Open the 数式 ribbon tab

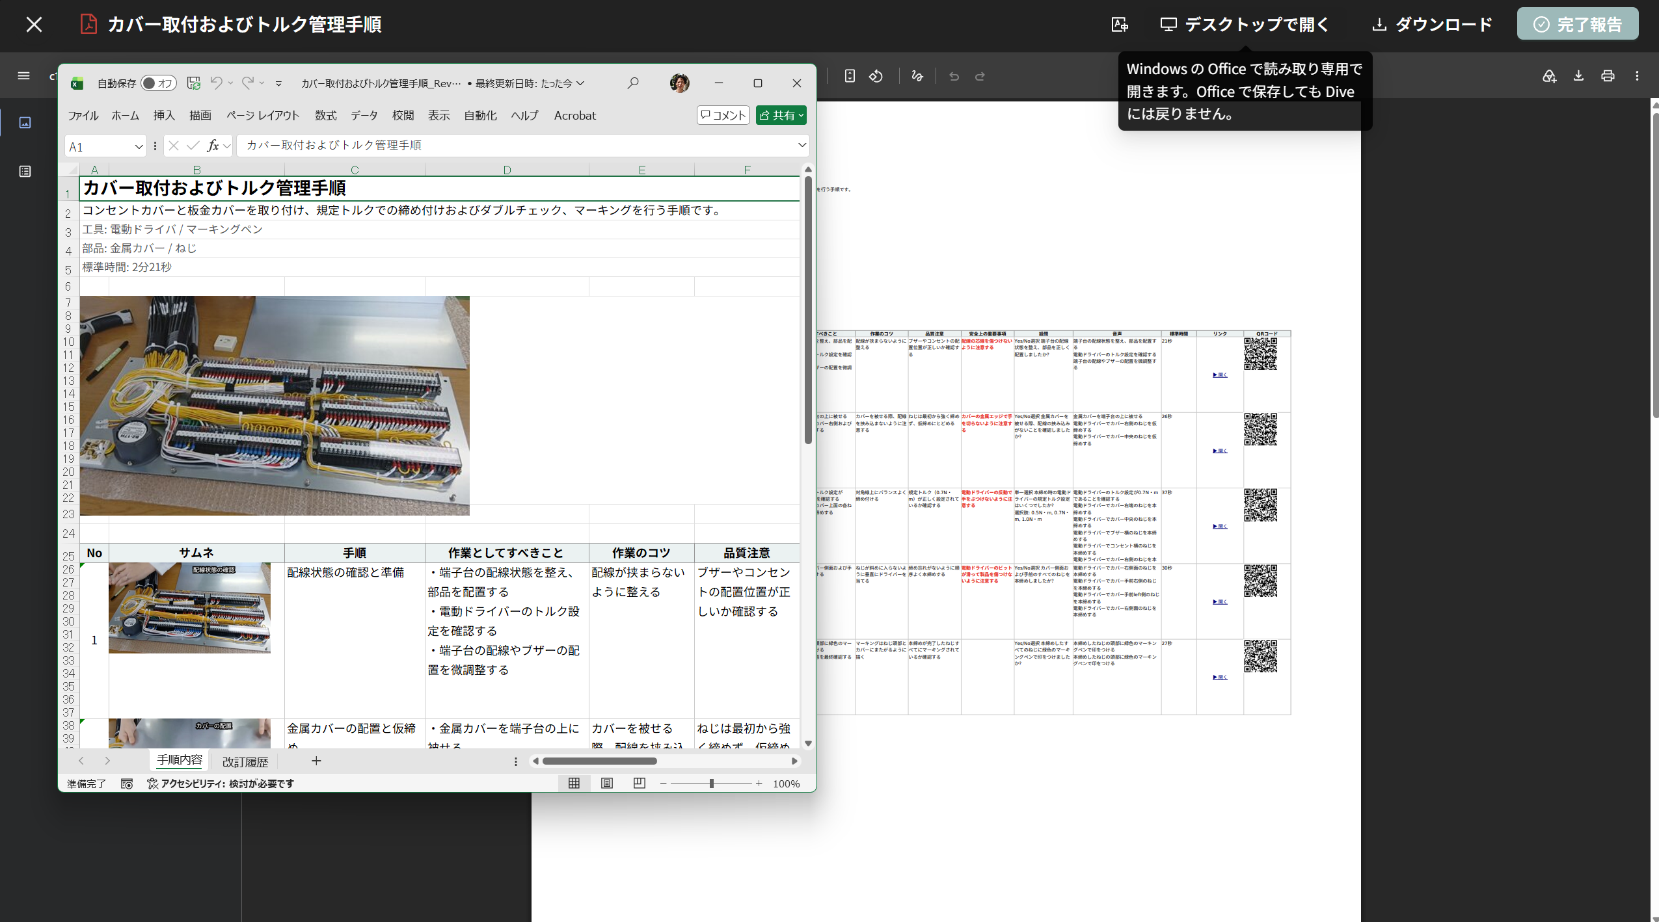[325, 115]
